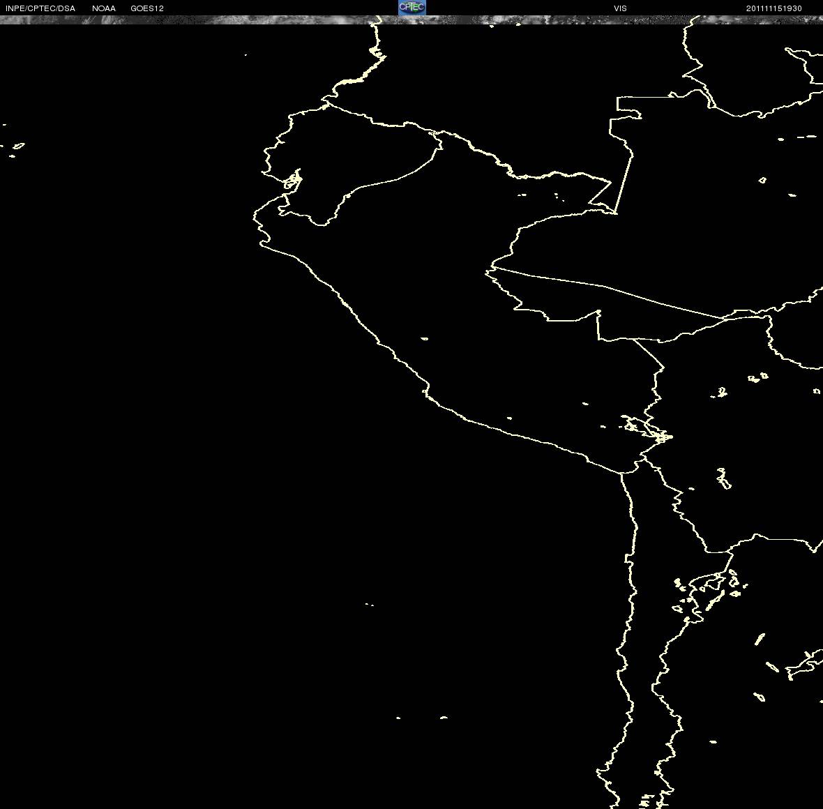Image resolution: width=823 pixels, height=809 pixels.
Task: Click the cloud imagery strip below the header
Action: tap(412, 20)
